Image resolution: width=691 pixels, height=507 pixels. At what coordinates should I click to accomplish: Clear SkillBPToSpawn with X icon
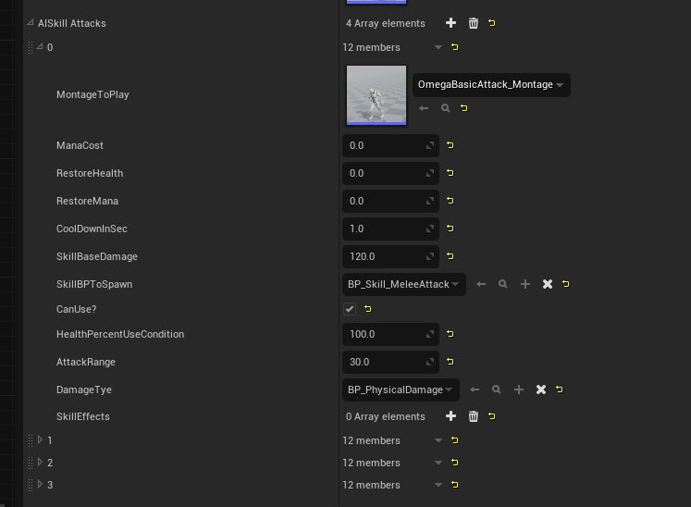tap(548, 284)
